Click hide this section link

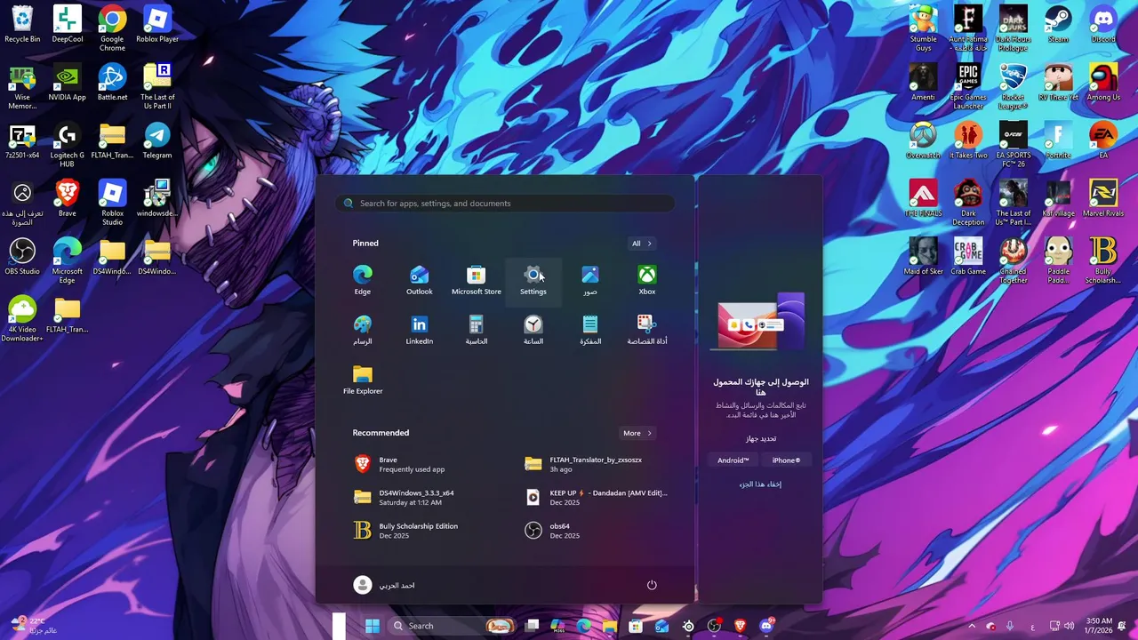760,484
